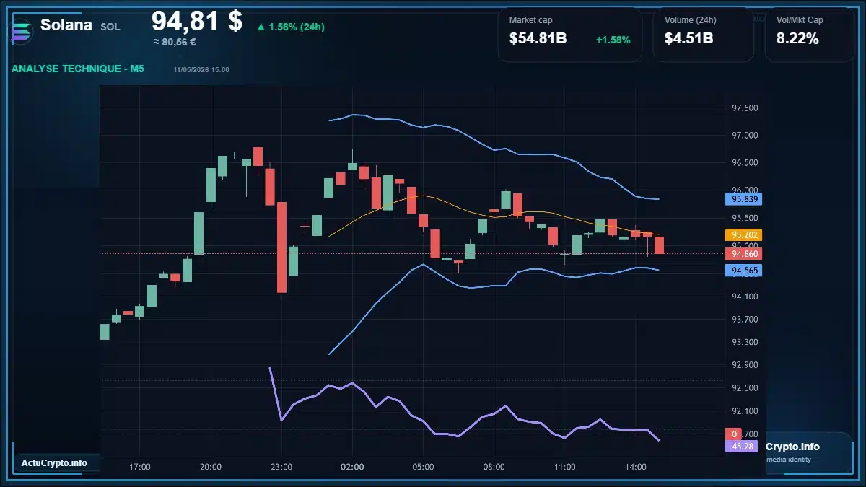Click the 92.100 price axis label

(745, 411)
